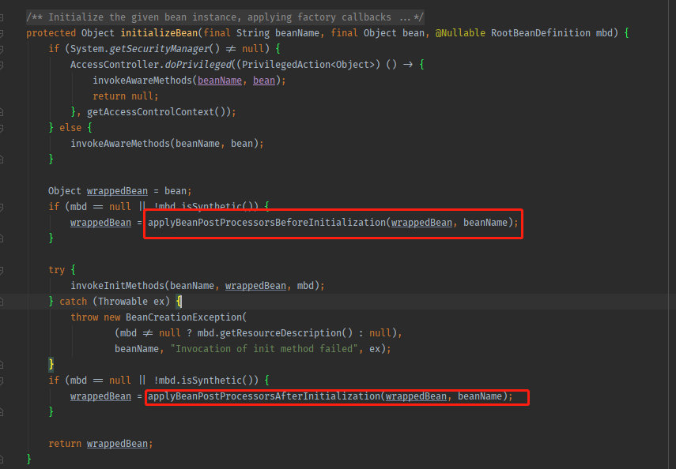676x469 pixels.
Task: Click the AccessController class name
Action: click(x=115, y=65)
